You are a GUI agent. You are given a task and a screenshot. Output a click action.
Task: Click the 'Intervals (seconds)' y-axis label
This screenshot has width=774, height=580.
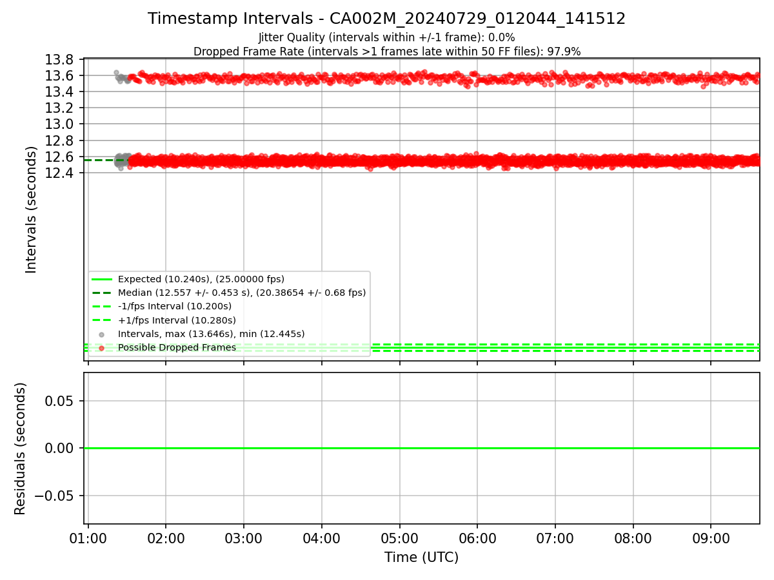pyautogui.click(x=32, y=209)
